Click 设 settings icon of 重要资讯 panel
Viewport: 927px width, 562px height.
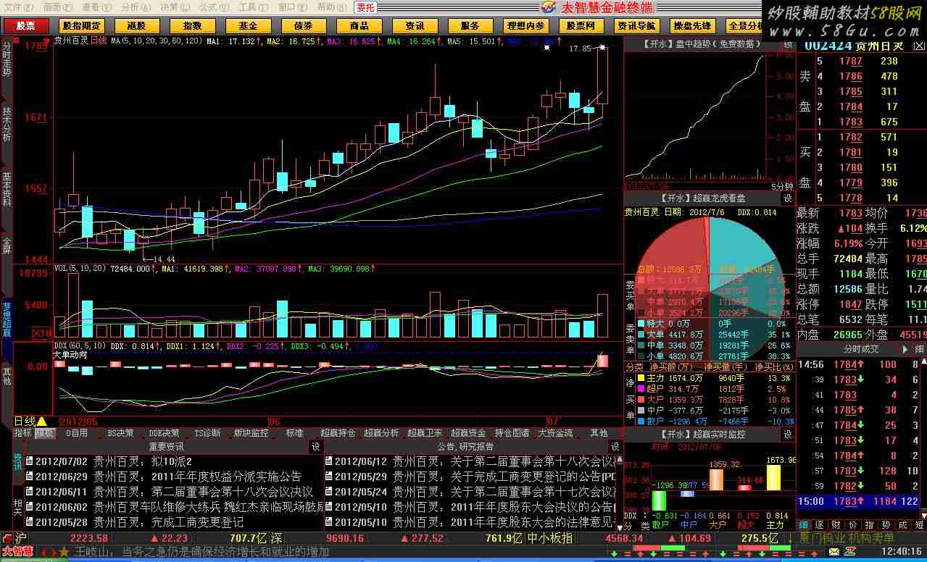click(316, 447)
